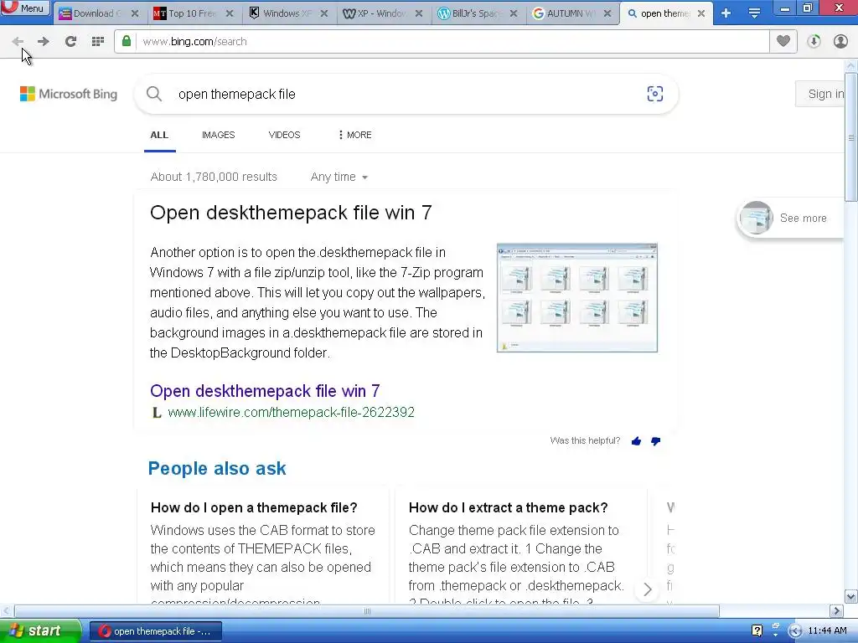Click the Bing search query box

coord(405,94)
